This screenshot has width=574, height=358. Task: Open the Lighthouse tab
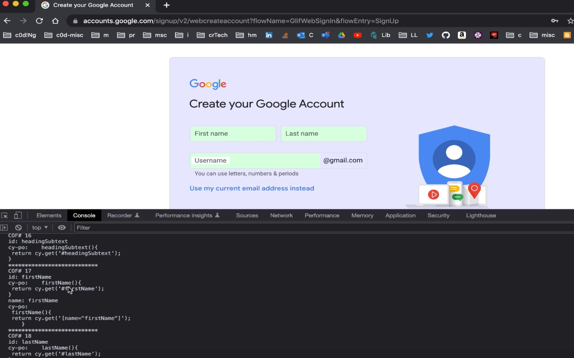coord(481,215)
